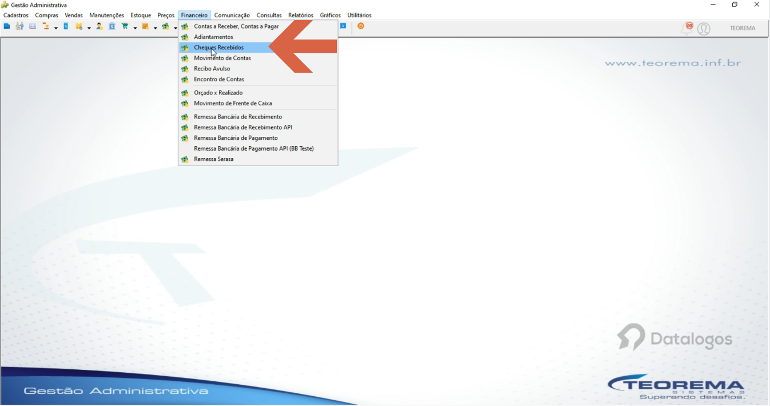Select Remessa Bancária de Recebimento

pyautogui.click(x=258, y=117)
